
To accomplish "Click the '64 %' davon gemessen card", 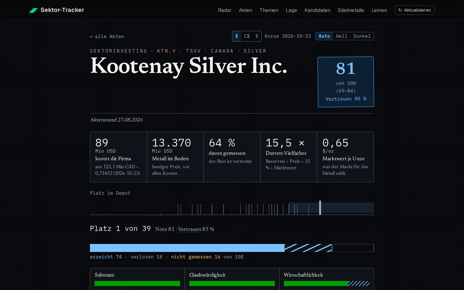I will point(232,157).
